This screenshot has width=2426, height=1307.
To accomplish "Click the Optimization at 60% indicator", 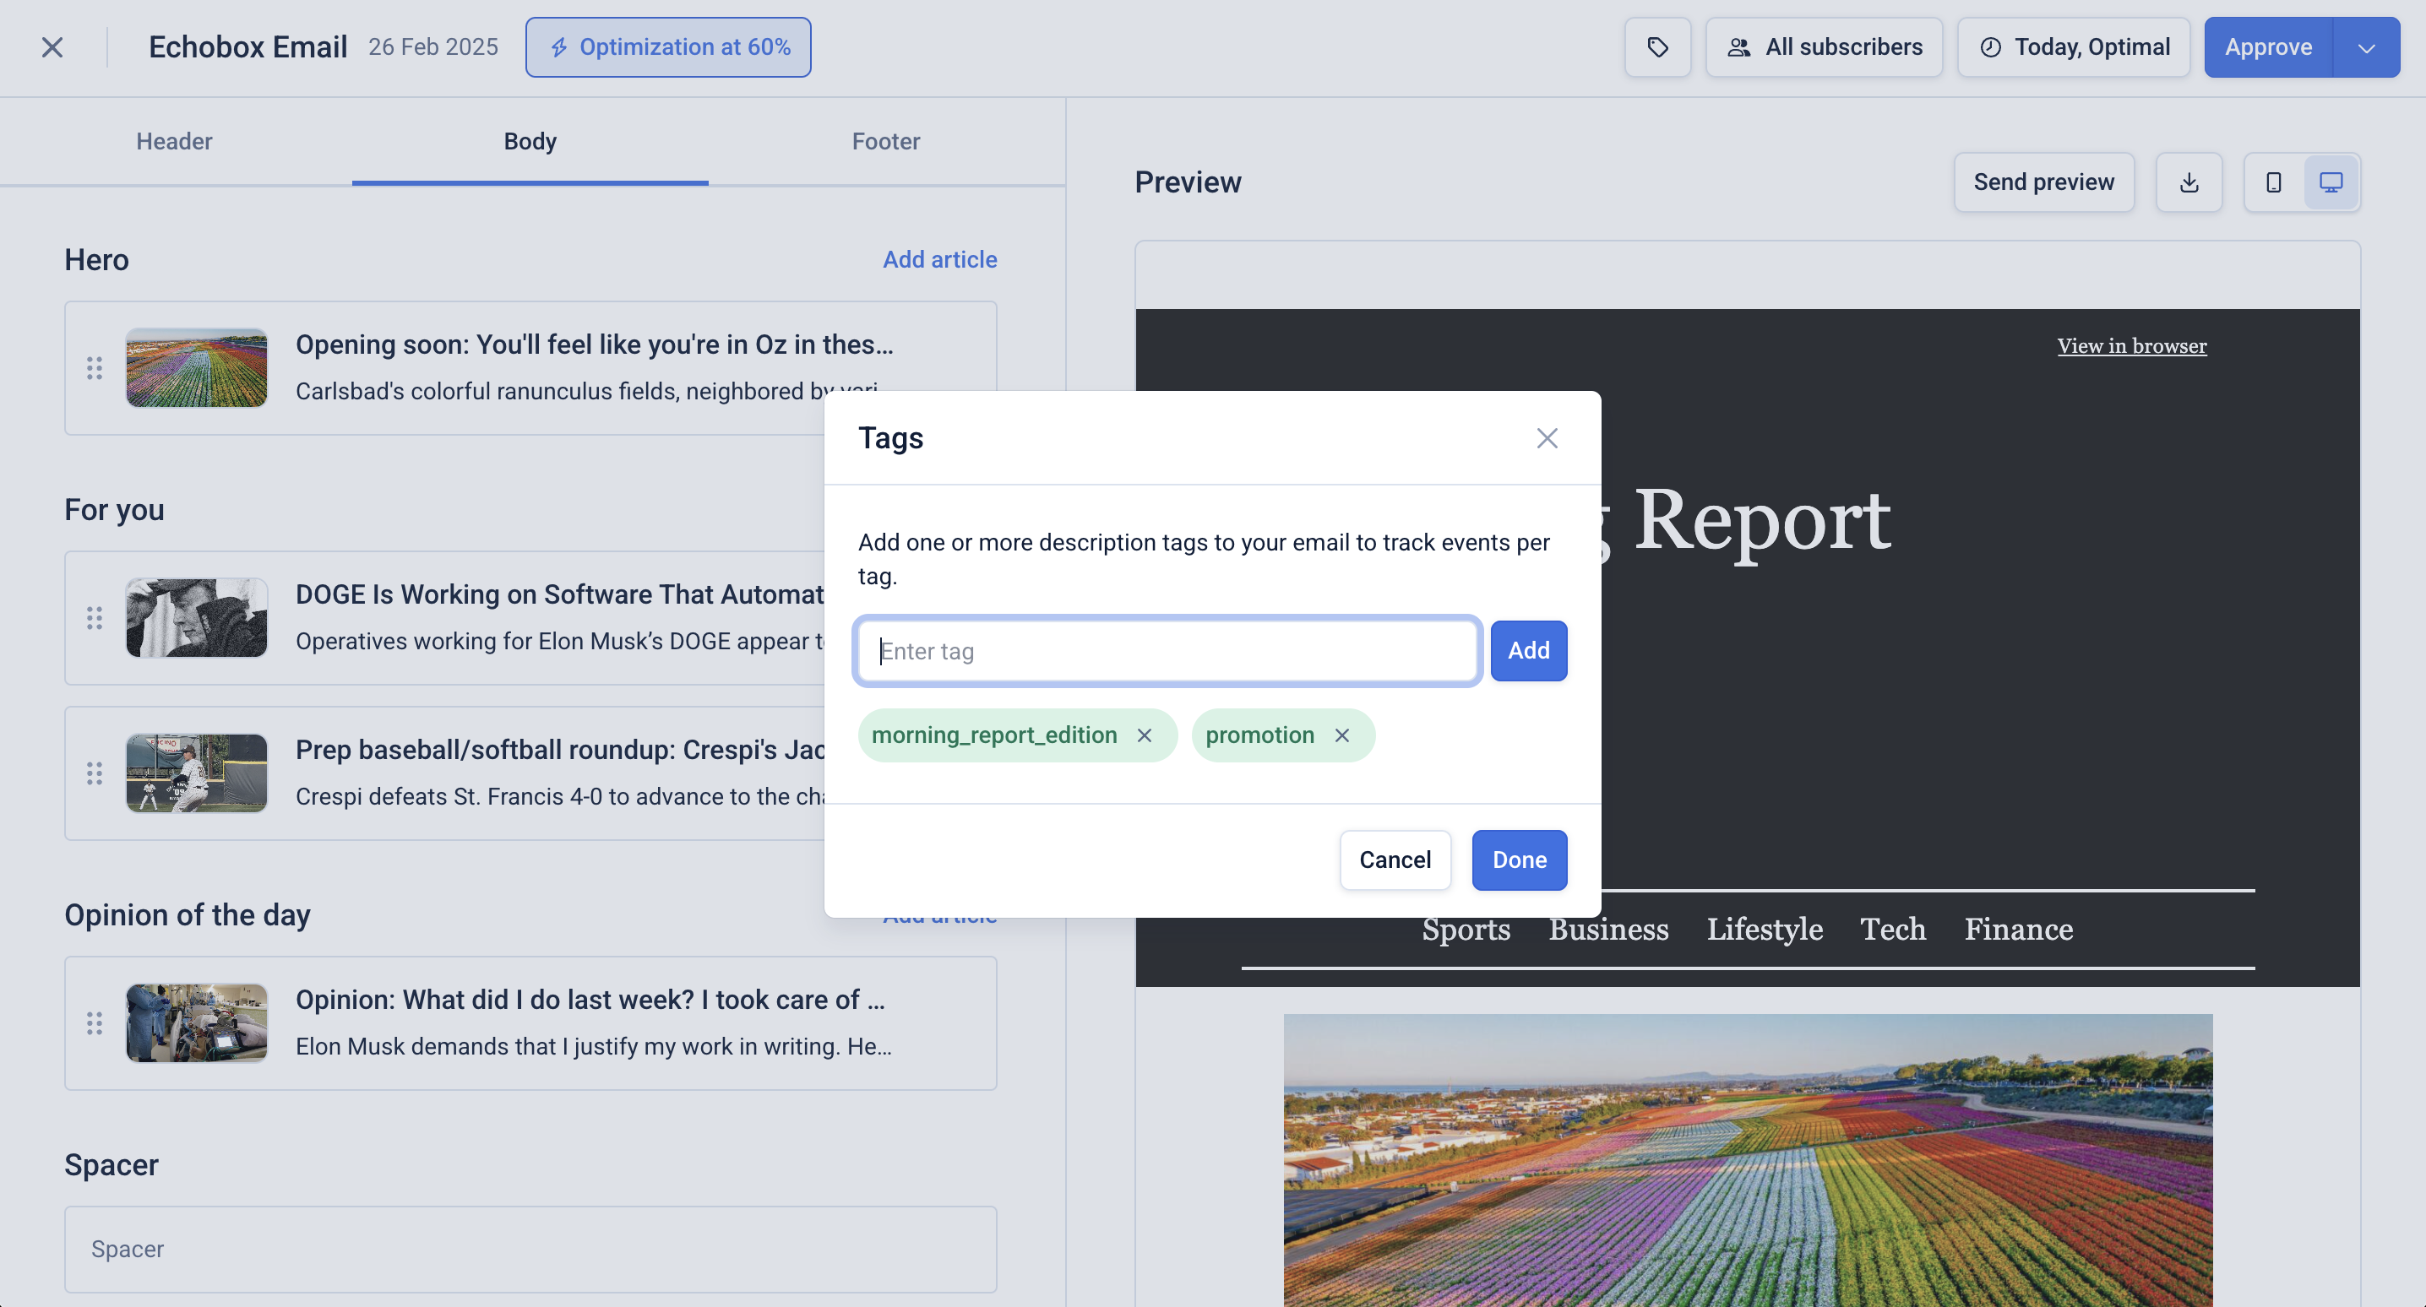I will 667,47.
